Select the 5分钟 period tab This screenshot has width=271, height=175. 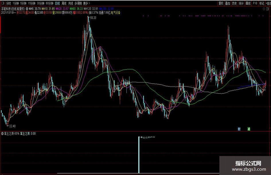pyautogui.click(x=23, y=3)
